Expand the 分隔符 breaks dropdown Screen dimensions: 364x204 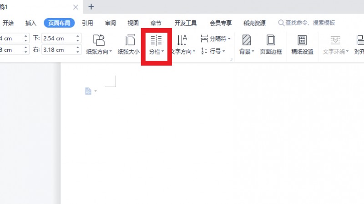pyautogui.click(x=215, y=39)
